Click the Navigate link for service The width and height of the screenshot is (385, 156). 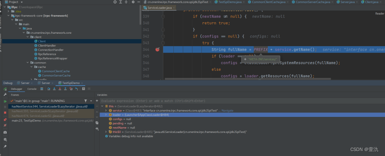[227, 110]
